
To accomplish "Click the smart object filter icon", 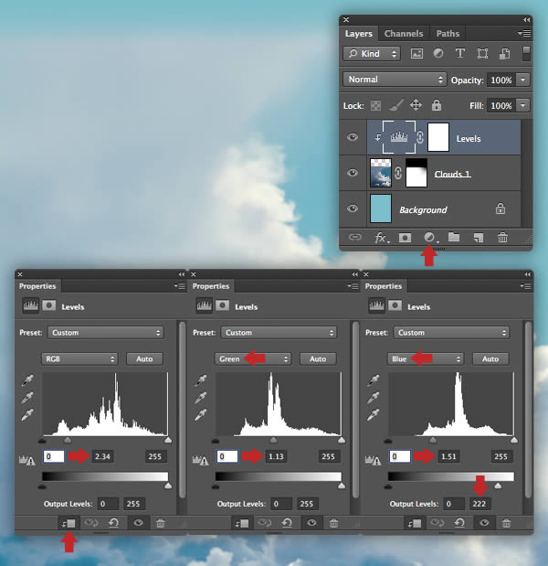I will [504, 54].
